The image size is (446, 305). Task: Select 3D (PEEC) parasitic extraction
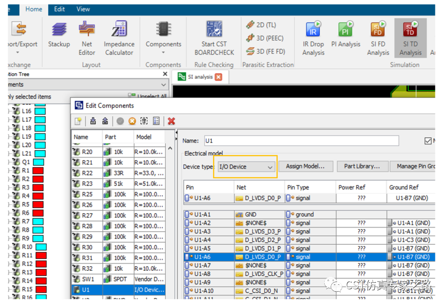[x=265, y=38]
